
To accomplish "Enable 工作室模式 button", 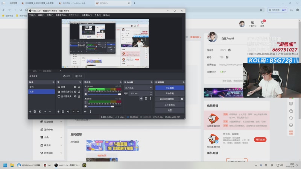I will (170, 105).
